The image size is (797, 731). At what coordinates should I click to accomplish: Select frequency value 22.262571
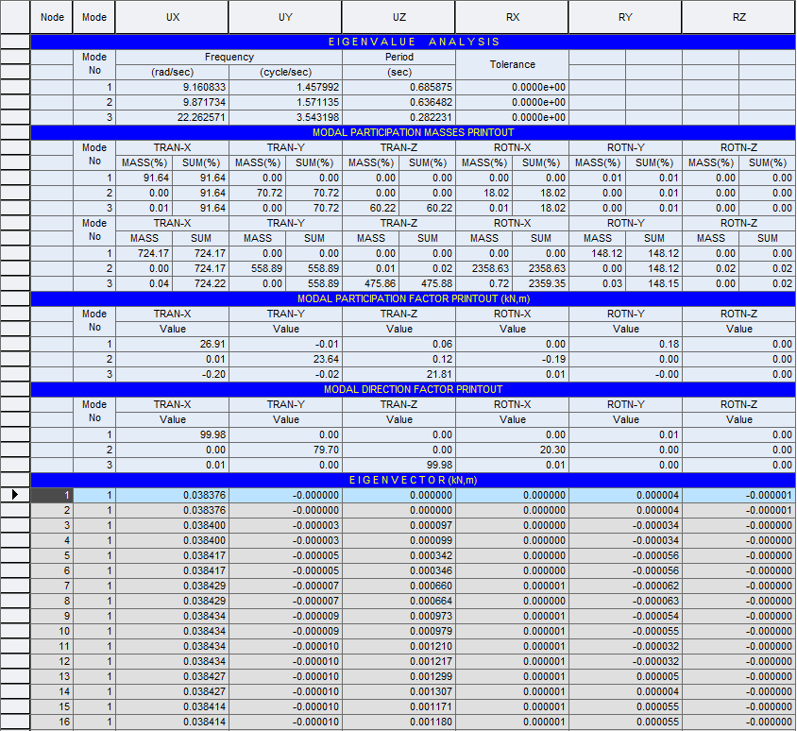(x=172, y=117)
